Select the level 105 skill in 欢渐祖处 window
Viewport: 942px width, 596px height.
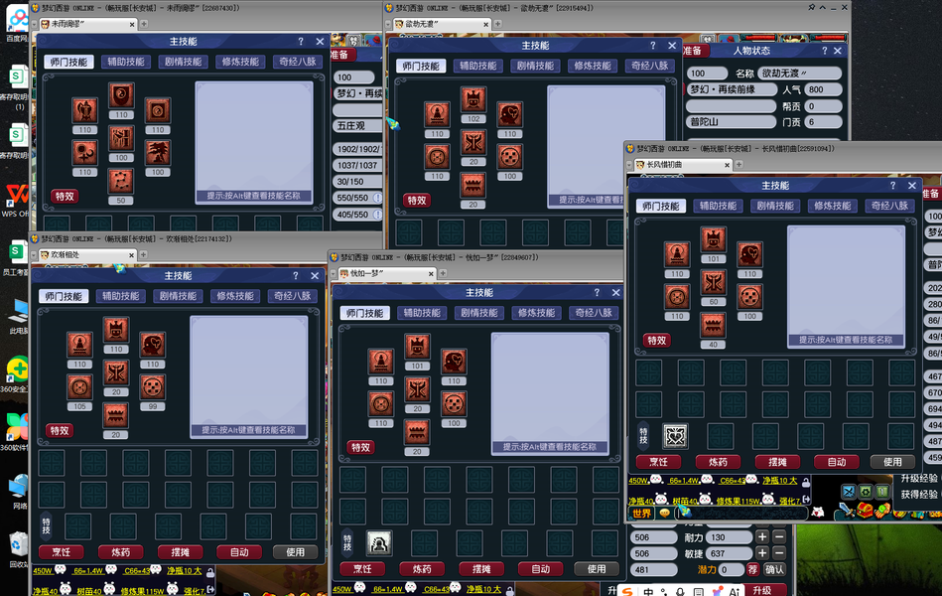[x=79, y=386]
